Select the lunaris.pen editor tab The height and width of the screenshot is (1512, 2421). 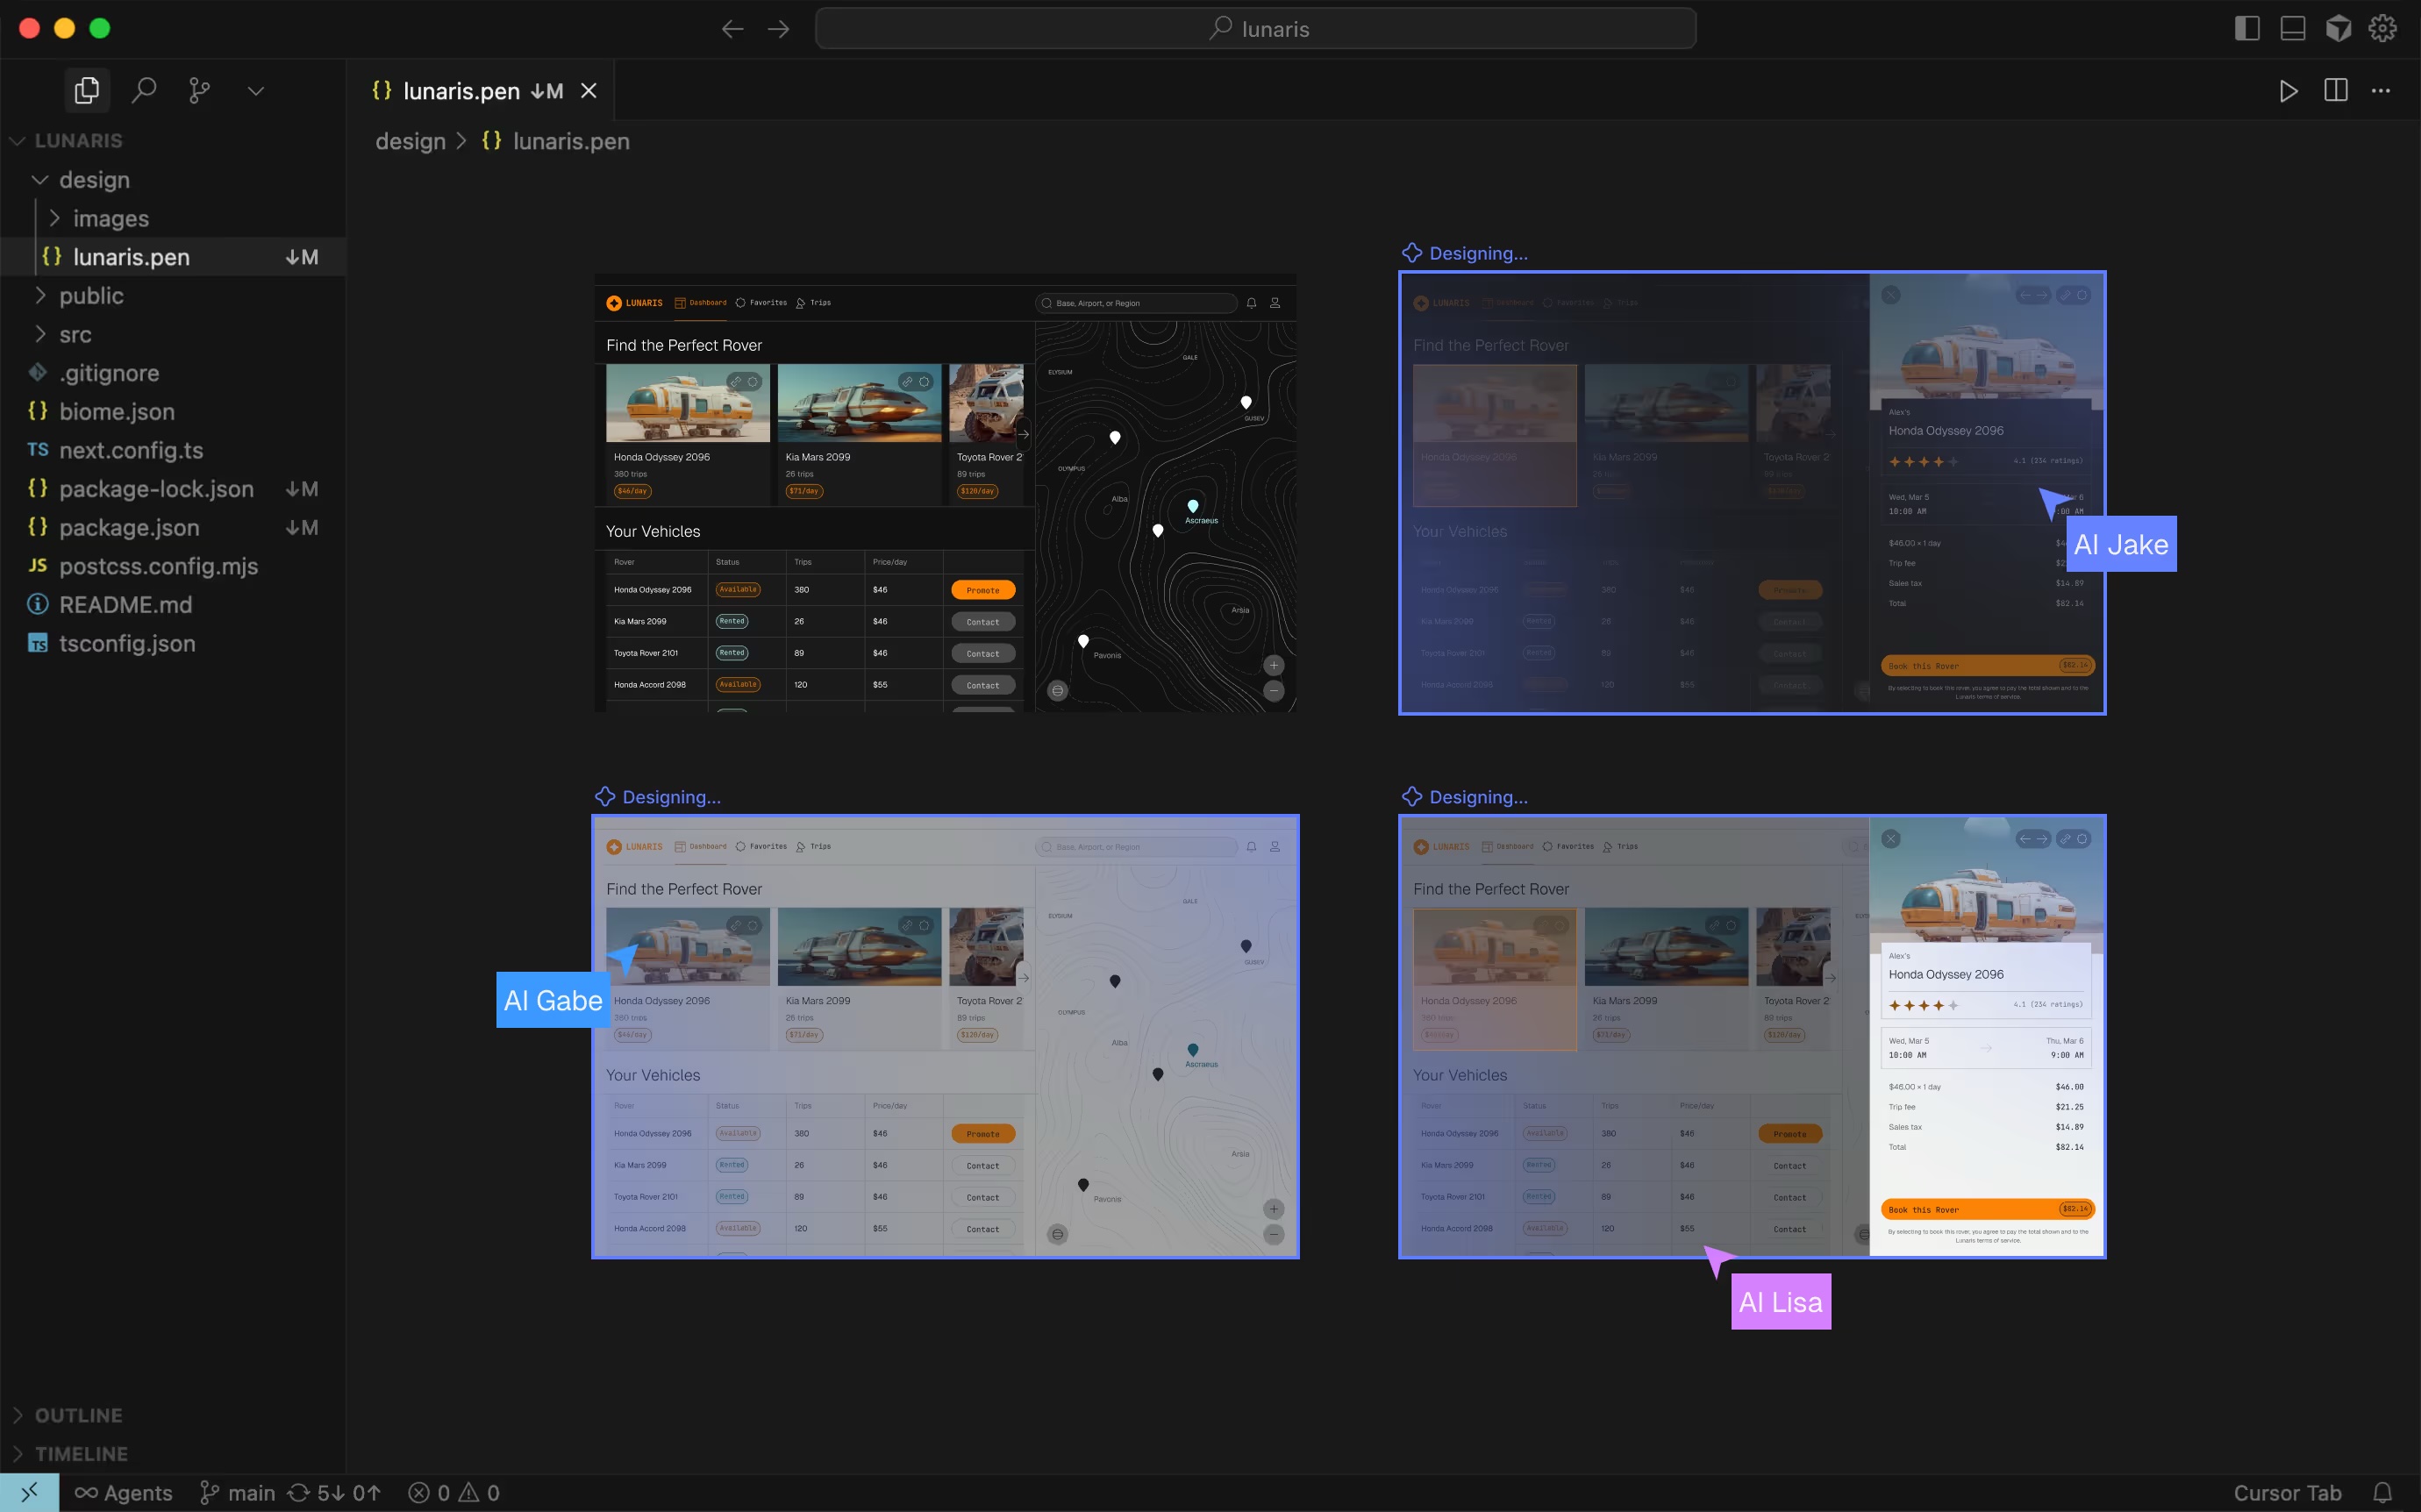tap(462, 91)
